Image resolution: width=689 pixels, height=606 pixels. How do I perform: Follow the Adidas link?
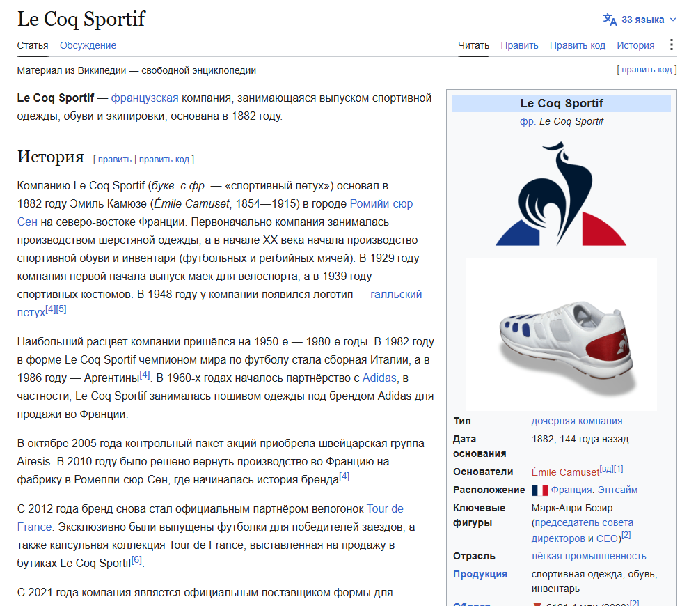pyautogui.click(x=379, y=378)
